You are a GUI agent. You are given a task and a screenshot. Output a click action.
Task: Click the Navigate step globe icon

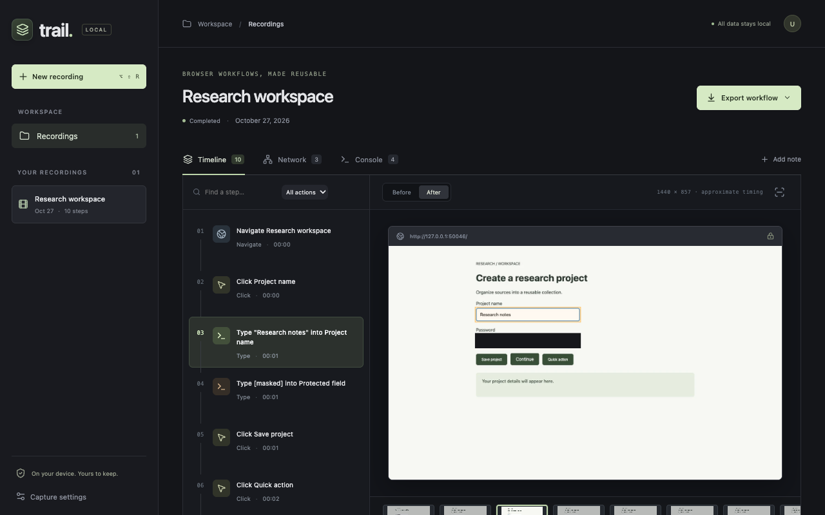click(x=221, y=234)
